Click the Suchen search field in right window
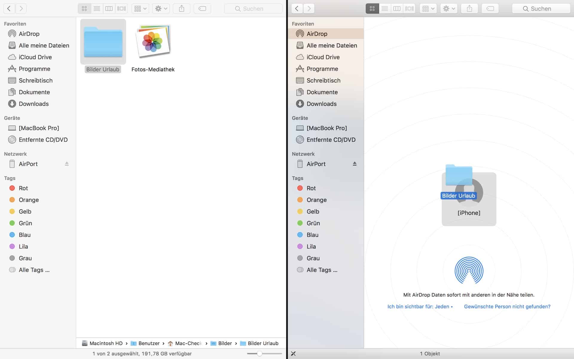574x359 pixels. click(541, 8)
